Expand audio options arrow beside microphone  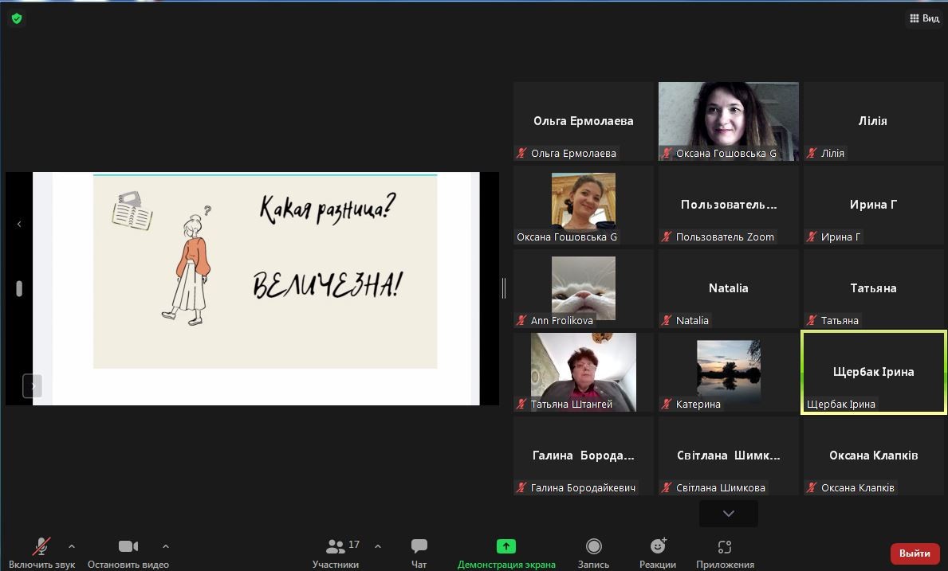tap(72, 546)
